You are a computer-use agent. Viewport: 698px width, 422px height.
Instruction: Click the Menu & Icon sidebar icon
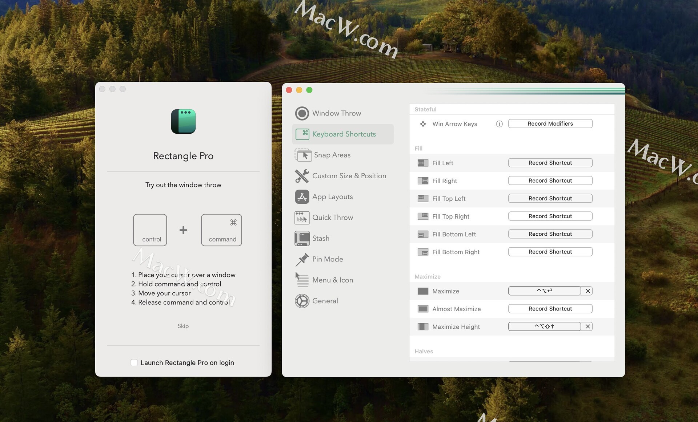pos(302,280)
